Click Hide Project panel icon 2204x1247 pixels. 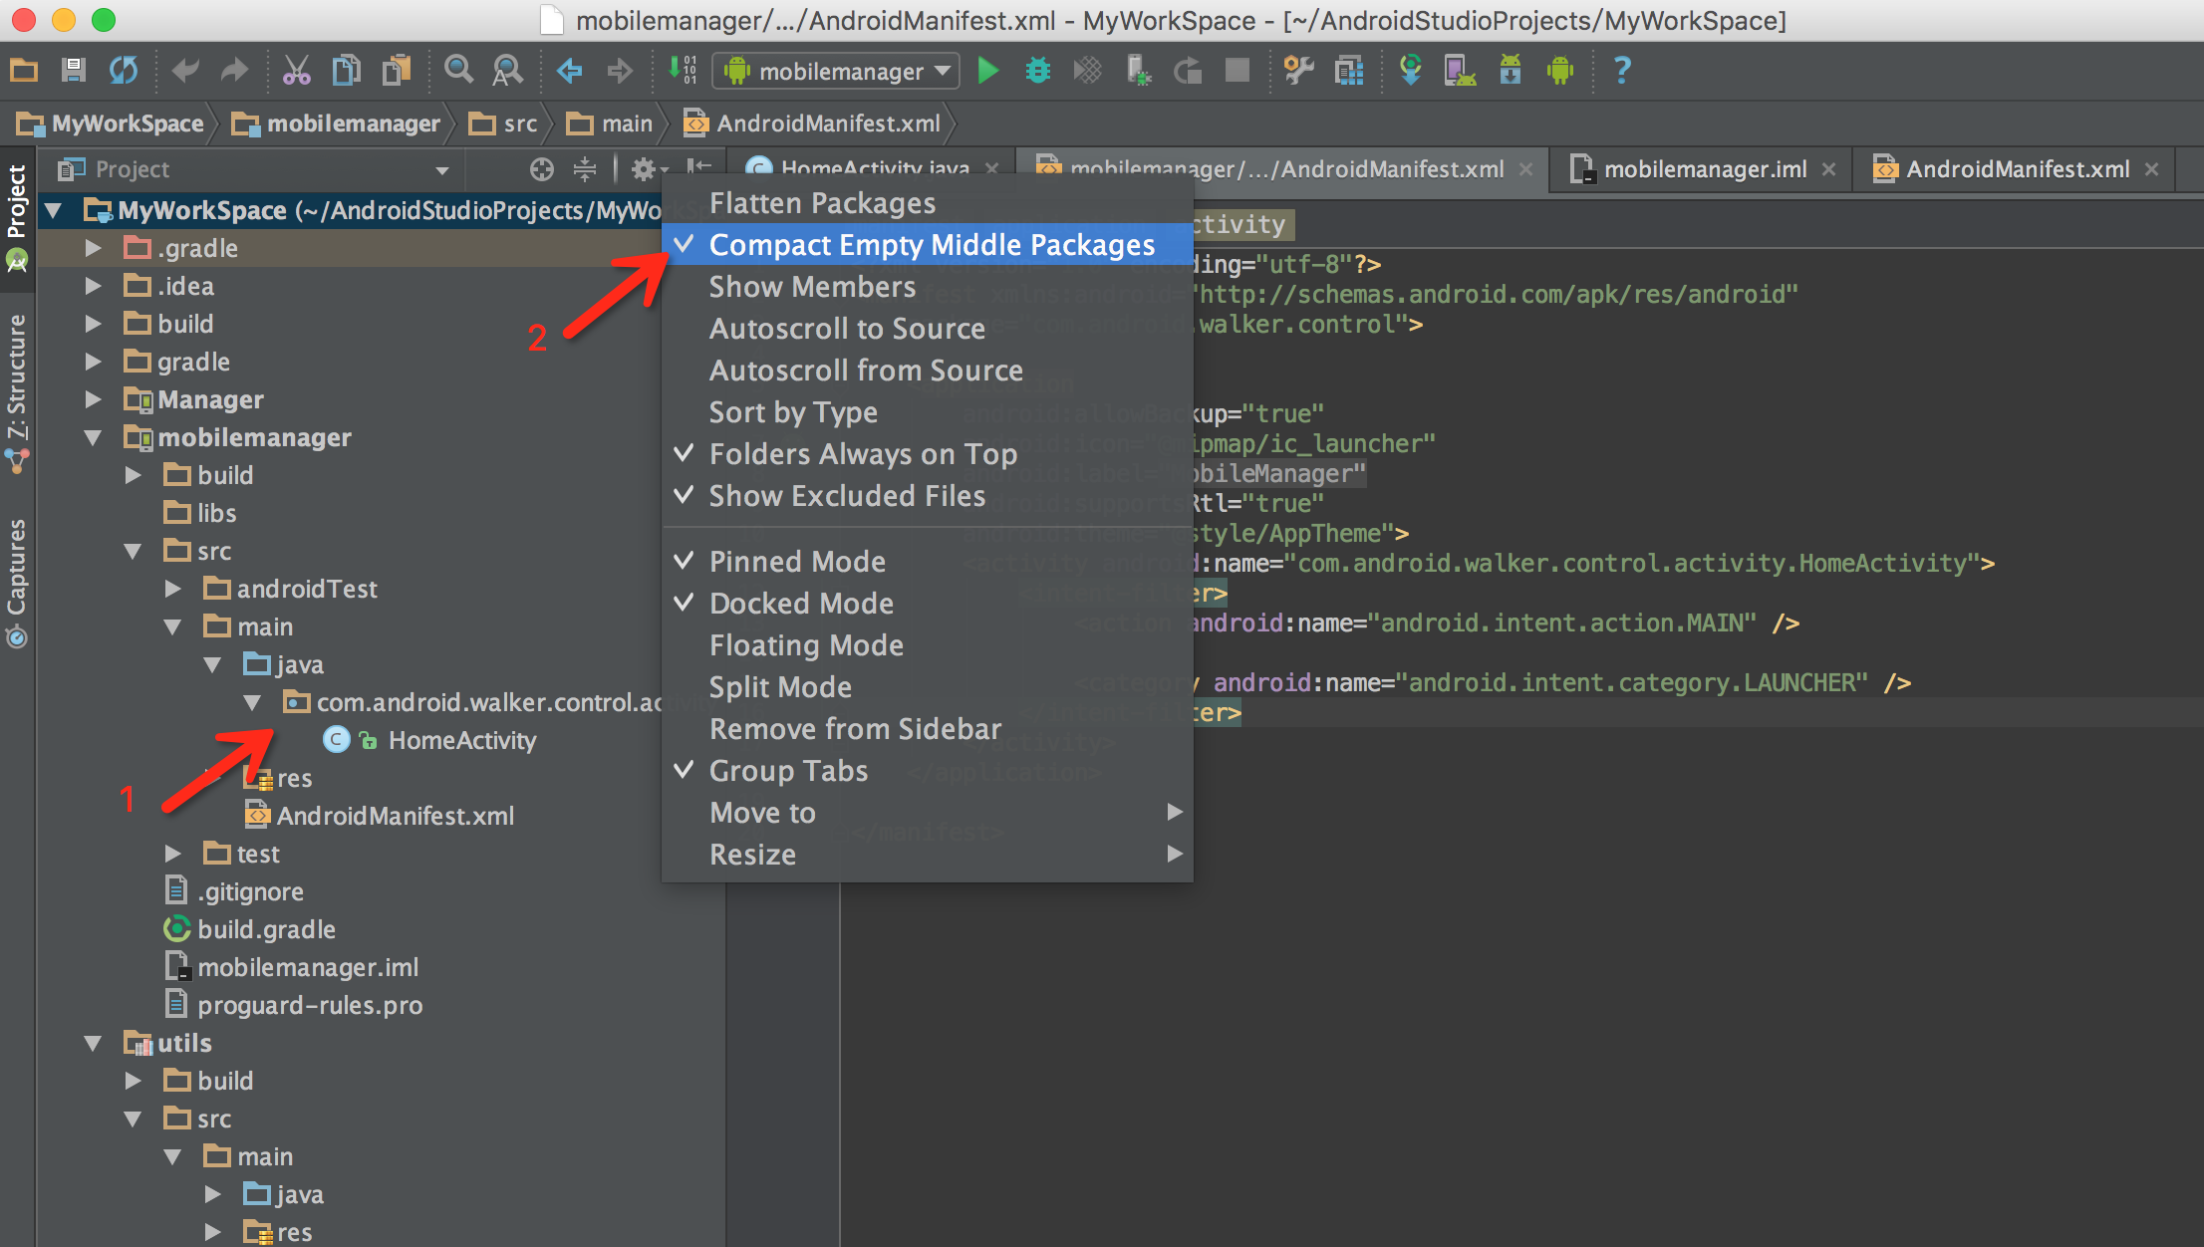coord(699,167)
